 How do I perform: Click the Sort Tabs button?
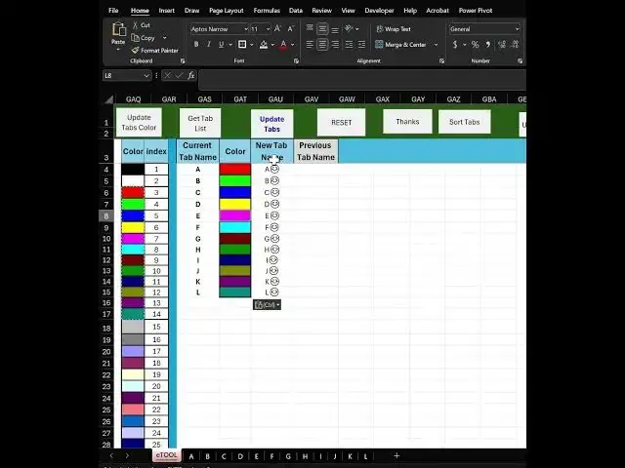pyautogui.click(x=465, y=122)
